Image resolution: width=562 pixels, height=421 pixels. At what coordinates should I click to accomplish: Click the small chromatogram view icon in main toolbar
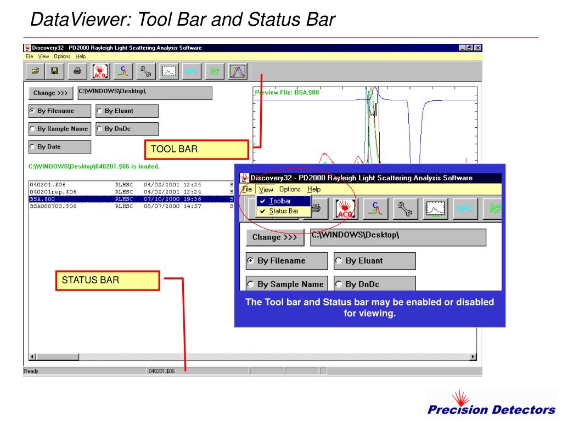click(169, 71)
